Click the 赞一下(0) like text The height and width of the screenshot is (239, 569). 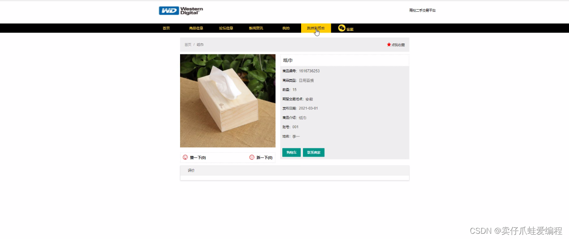coord(198,158)
